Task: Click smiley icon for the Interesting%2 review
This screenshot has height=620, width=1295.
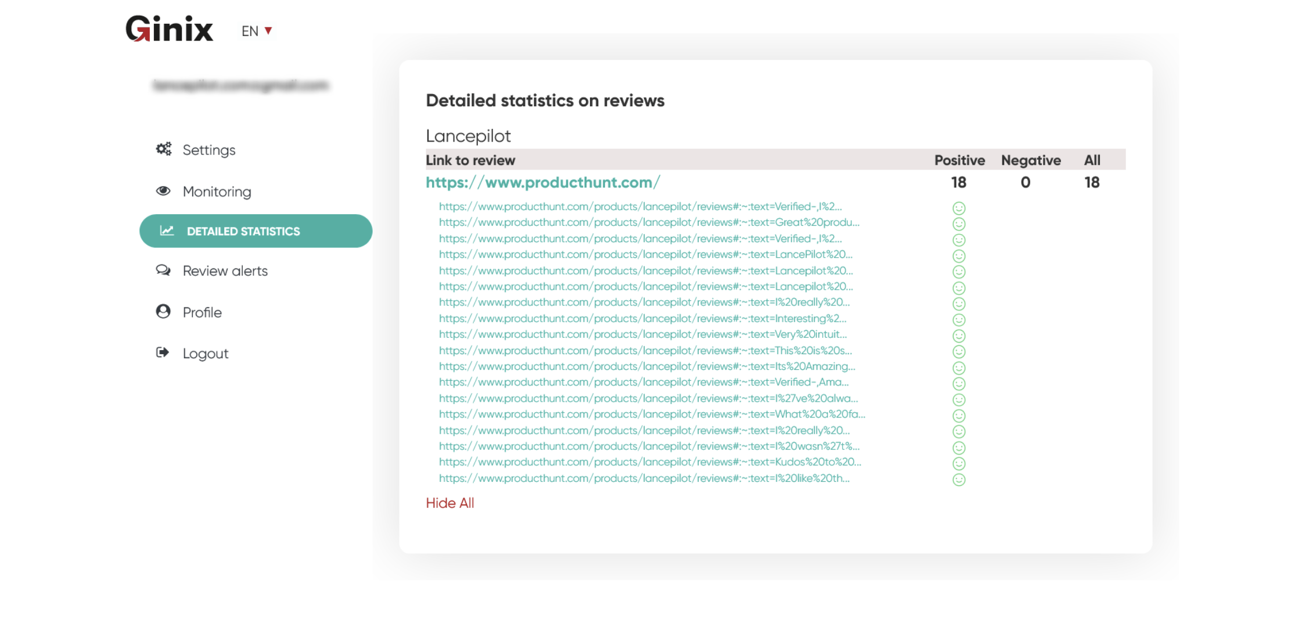Action: click(959, 320)
